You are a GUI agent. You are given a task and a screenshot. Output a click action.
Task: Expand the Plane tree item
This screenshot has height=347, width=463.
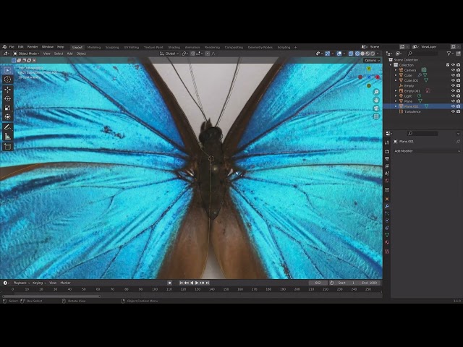click(x=396, y=101)
